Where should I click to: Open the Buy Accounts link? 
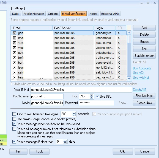142,68
